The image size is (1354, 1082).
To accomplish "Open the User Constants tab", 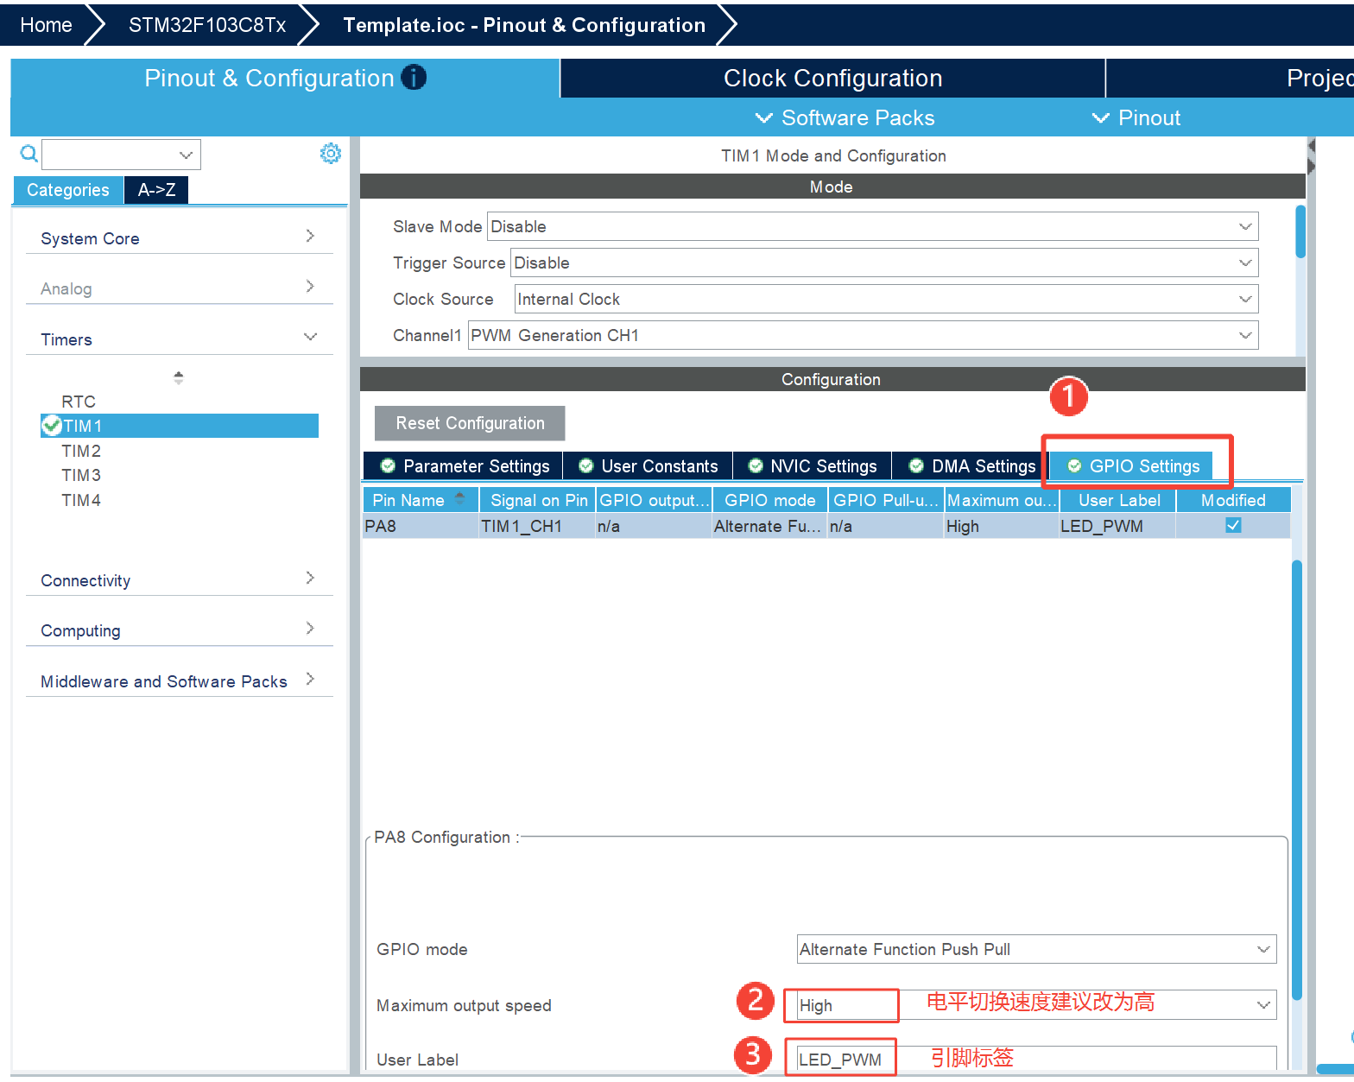I will tap(648, 465).
